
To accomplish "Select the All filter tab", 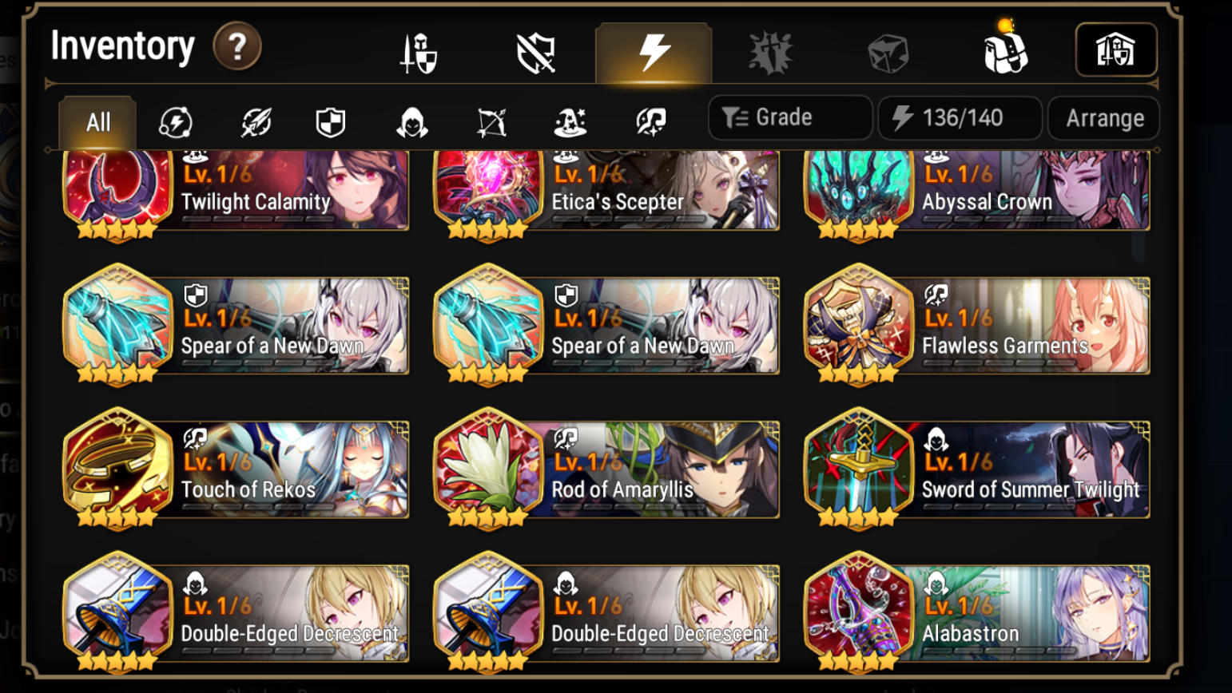I will tap(97, 122).
